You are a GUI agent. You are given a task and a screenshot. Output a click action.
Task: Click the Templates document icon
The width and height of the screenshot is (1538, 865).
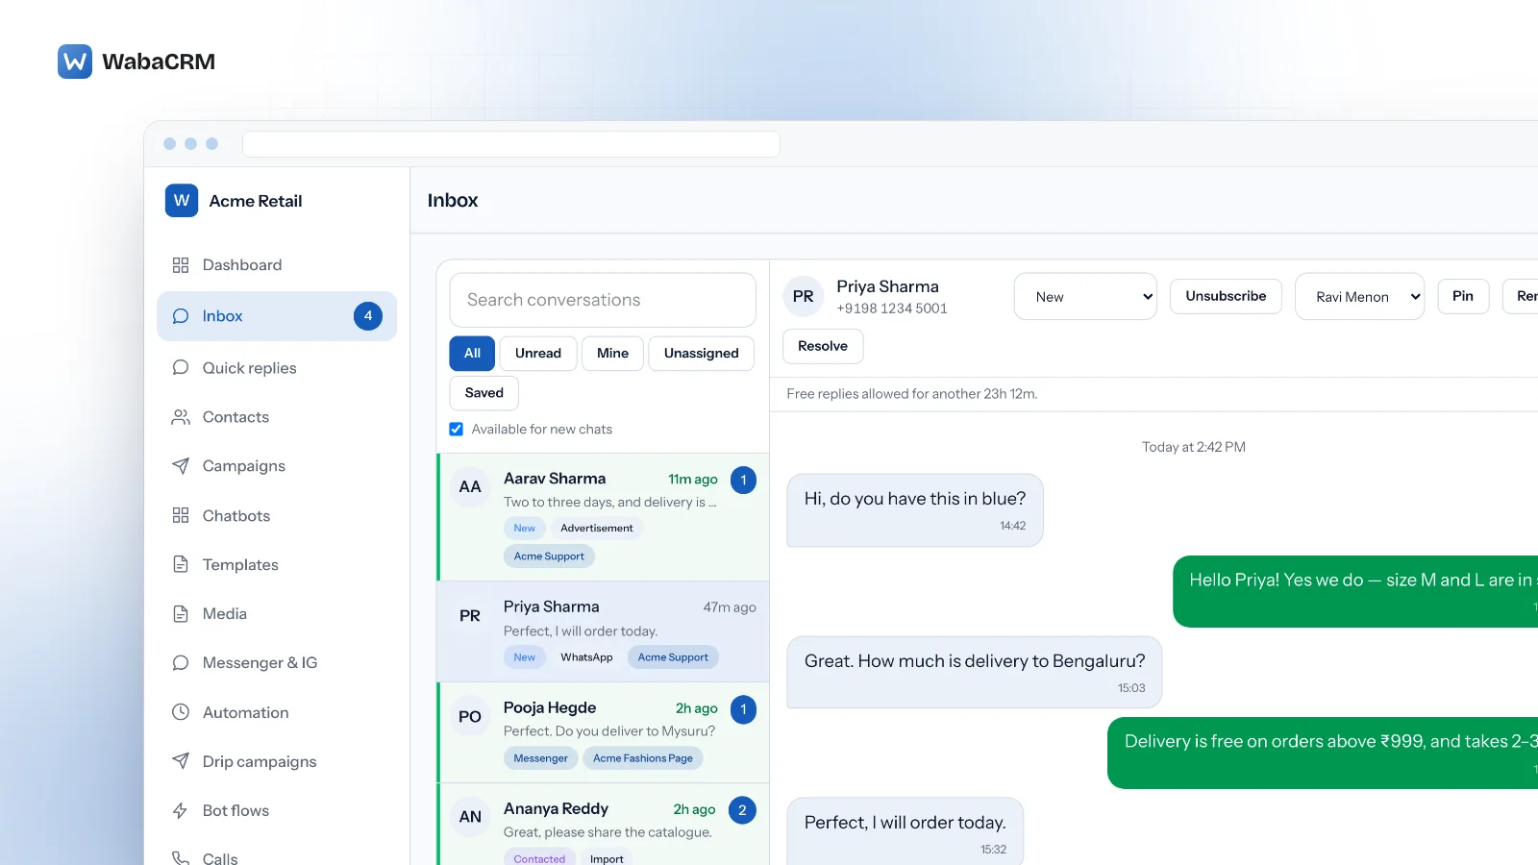(x=181, y=565)
